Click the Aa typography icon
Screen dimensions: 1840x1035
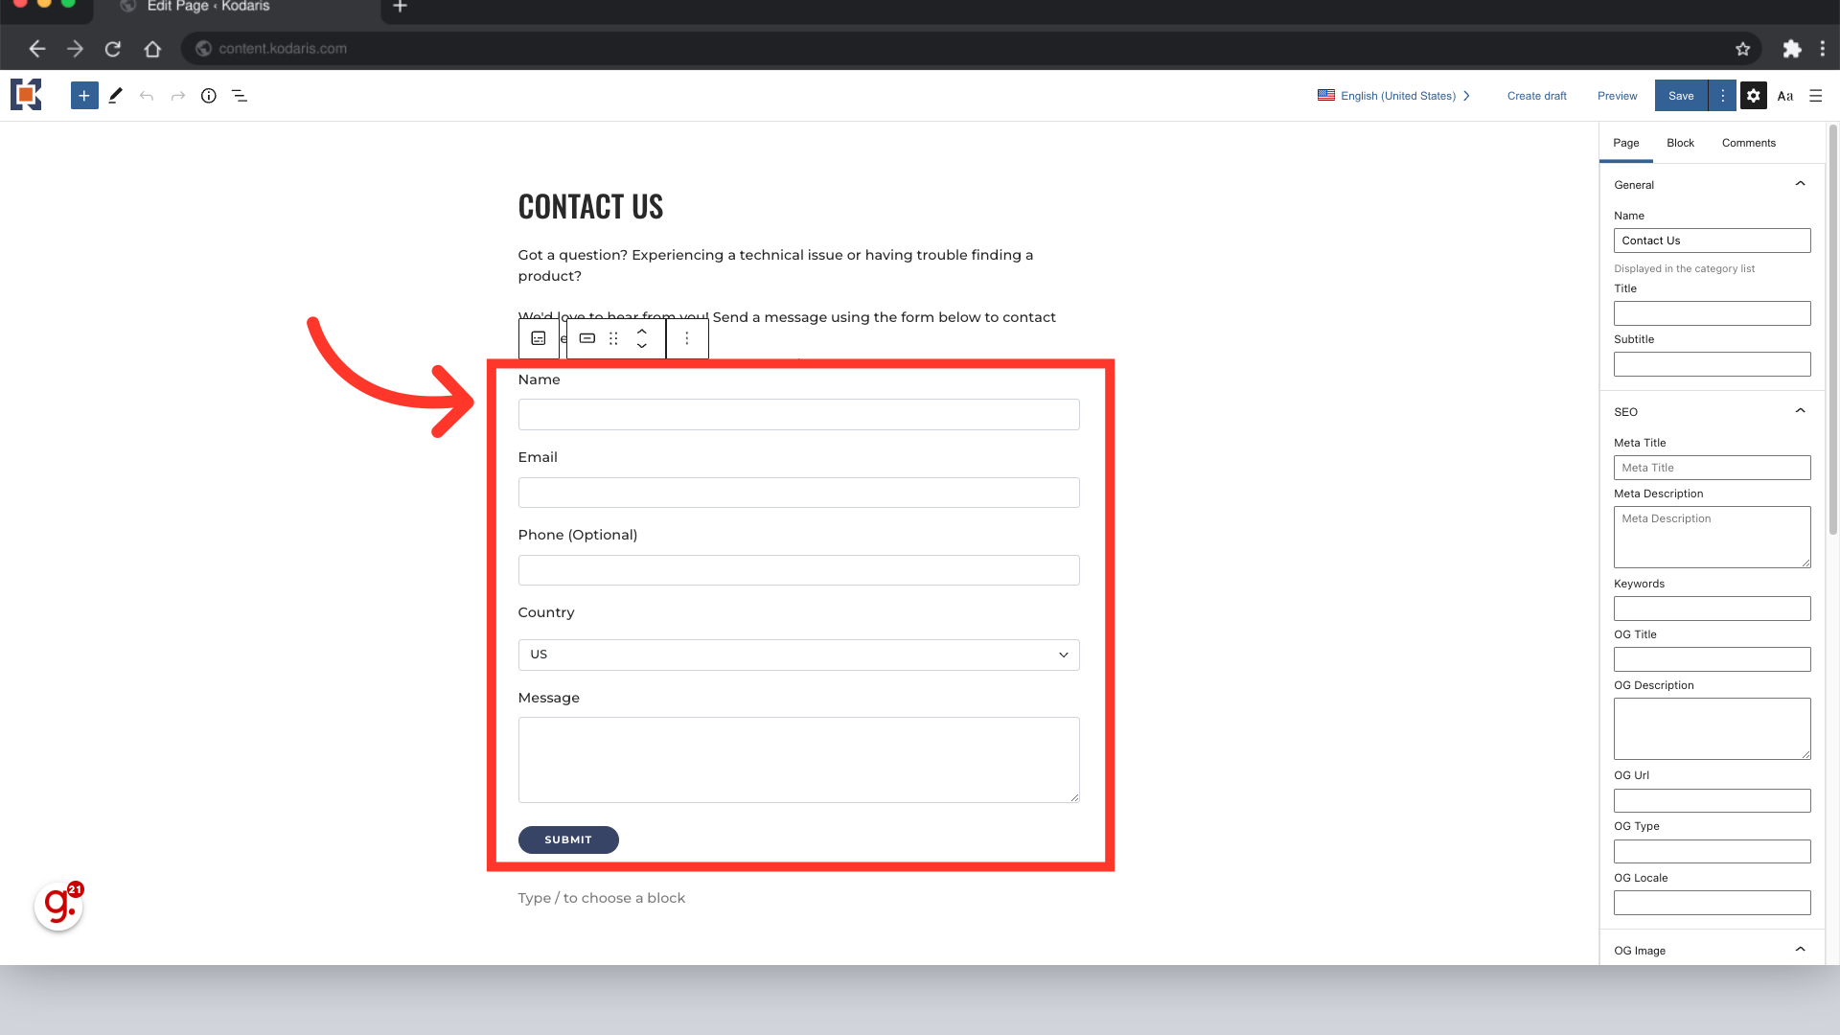pyautogui.click(x=1784, y=96)
